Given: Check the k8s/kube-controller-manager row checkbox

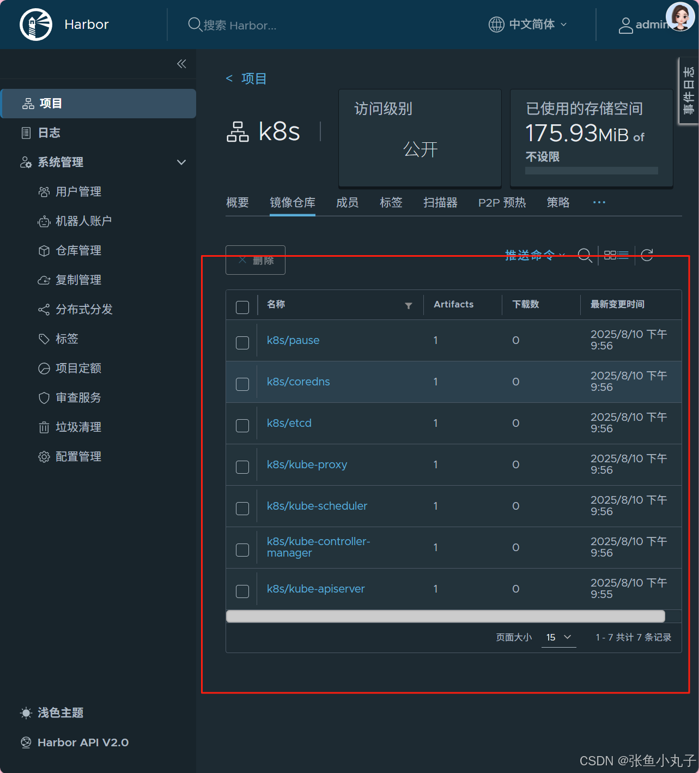Looking at the screenshot, I should (242, 550).
